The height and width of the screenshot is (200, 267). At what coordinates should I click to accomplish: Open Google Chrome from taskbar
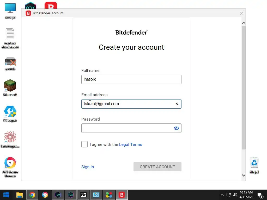tap(32, 195)
